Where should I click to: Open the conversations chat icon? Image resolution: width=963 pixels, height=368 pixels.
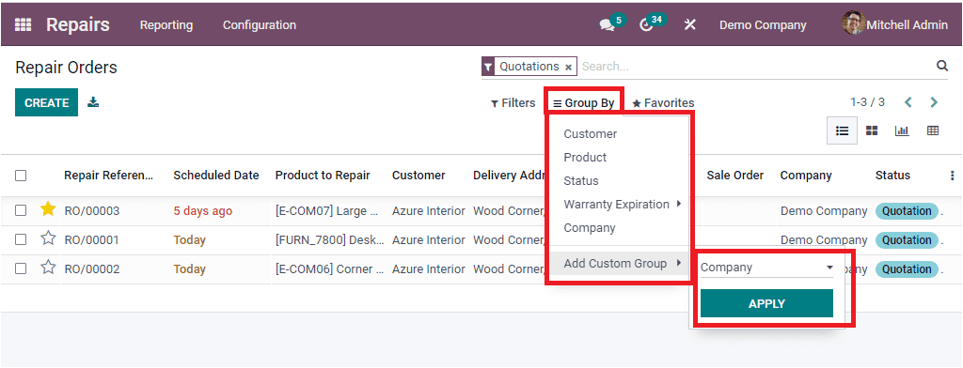tap(607, 25)
